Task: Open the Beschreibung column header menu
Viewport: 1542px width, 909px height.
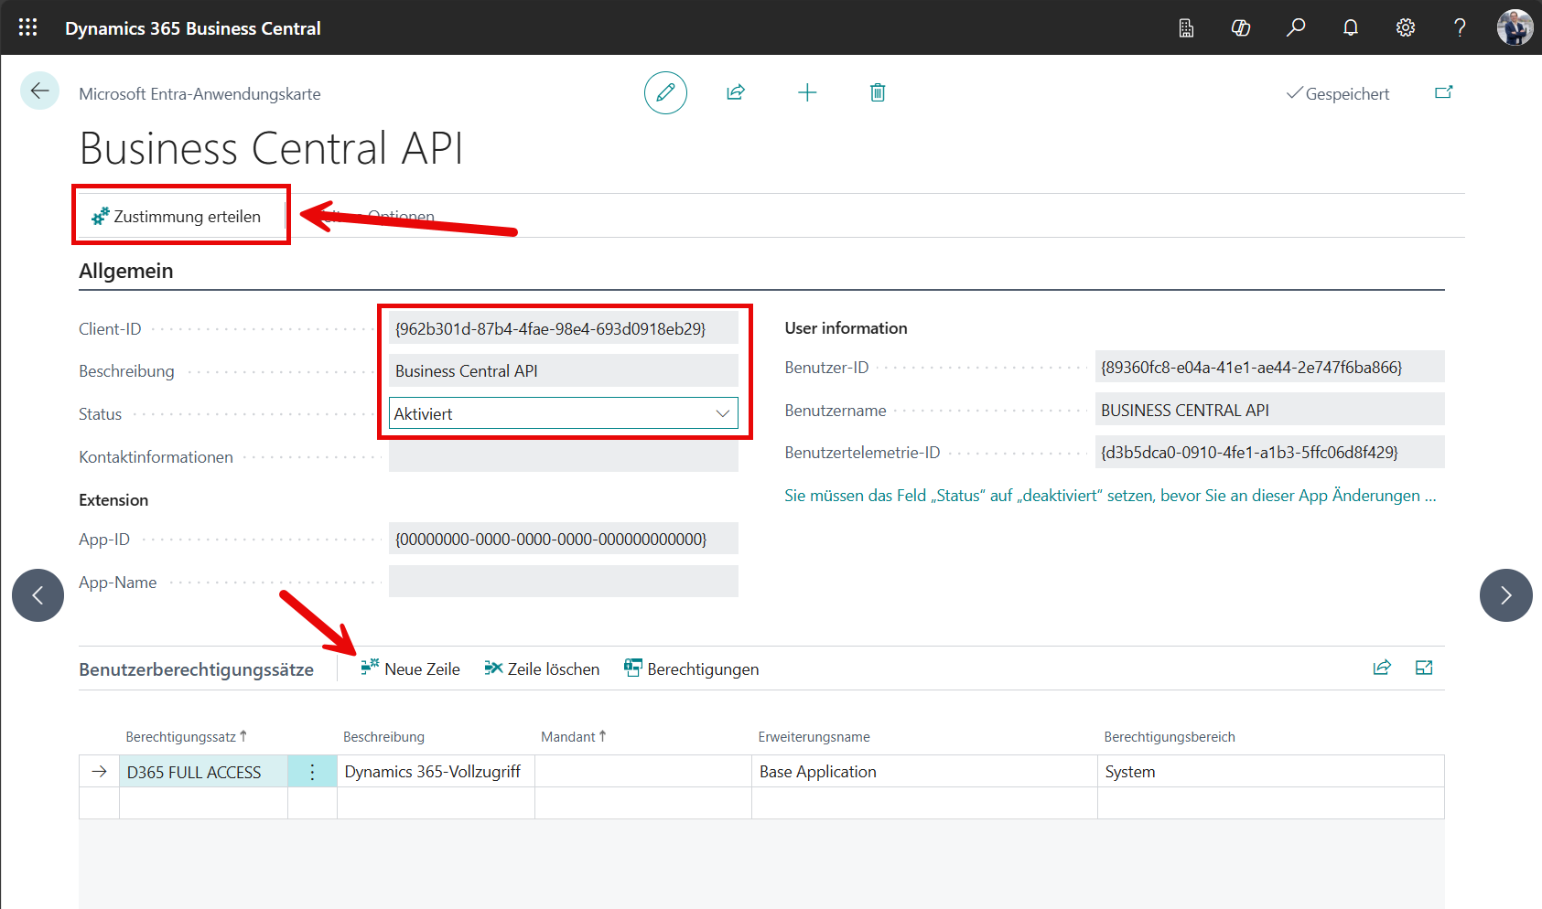Action: pos(383,737)
